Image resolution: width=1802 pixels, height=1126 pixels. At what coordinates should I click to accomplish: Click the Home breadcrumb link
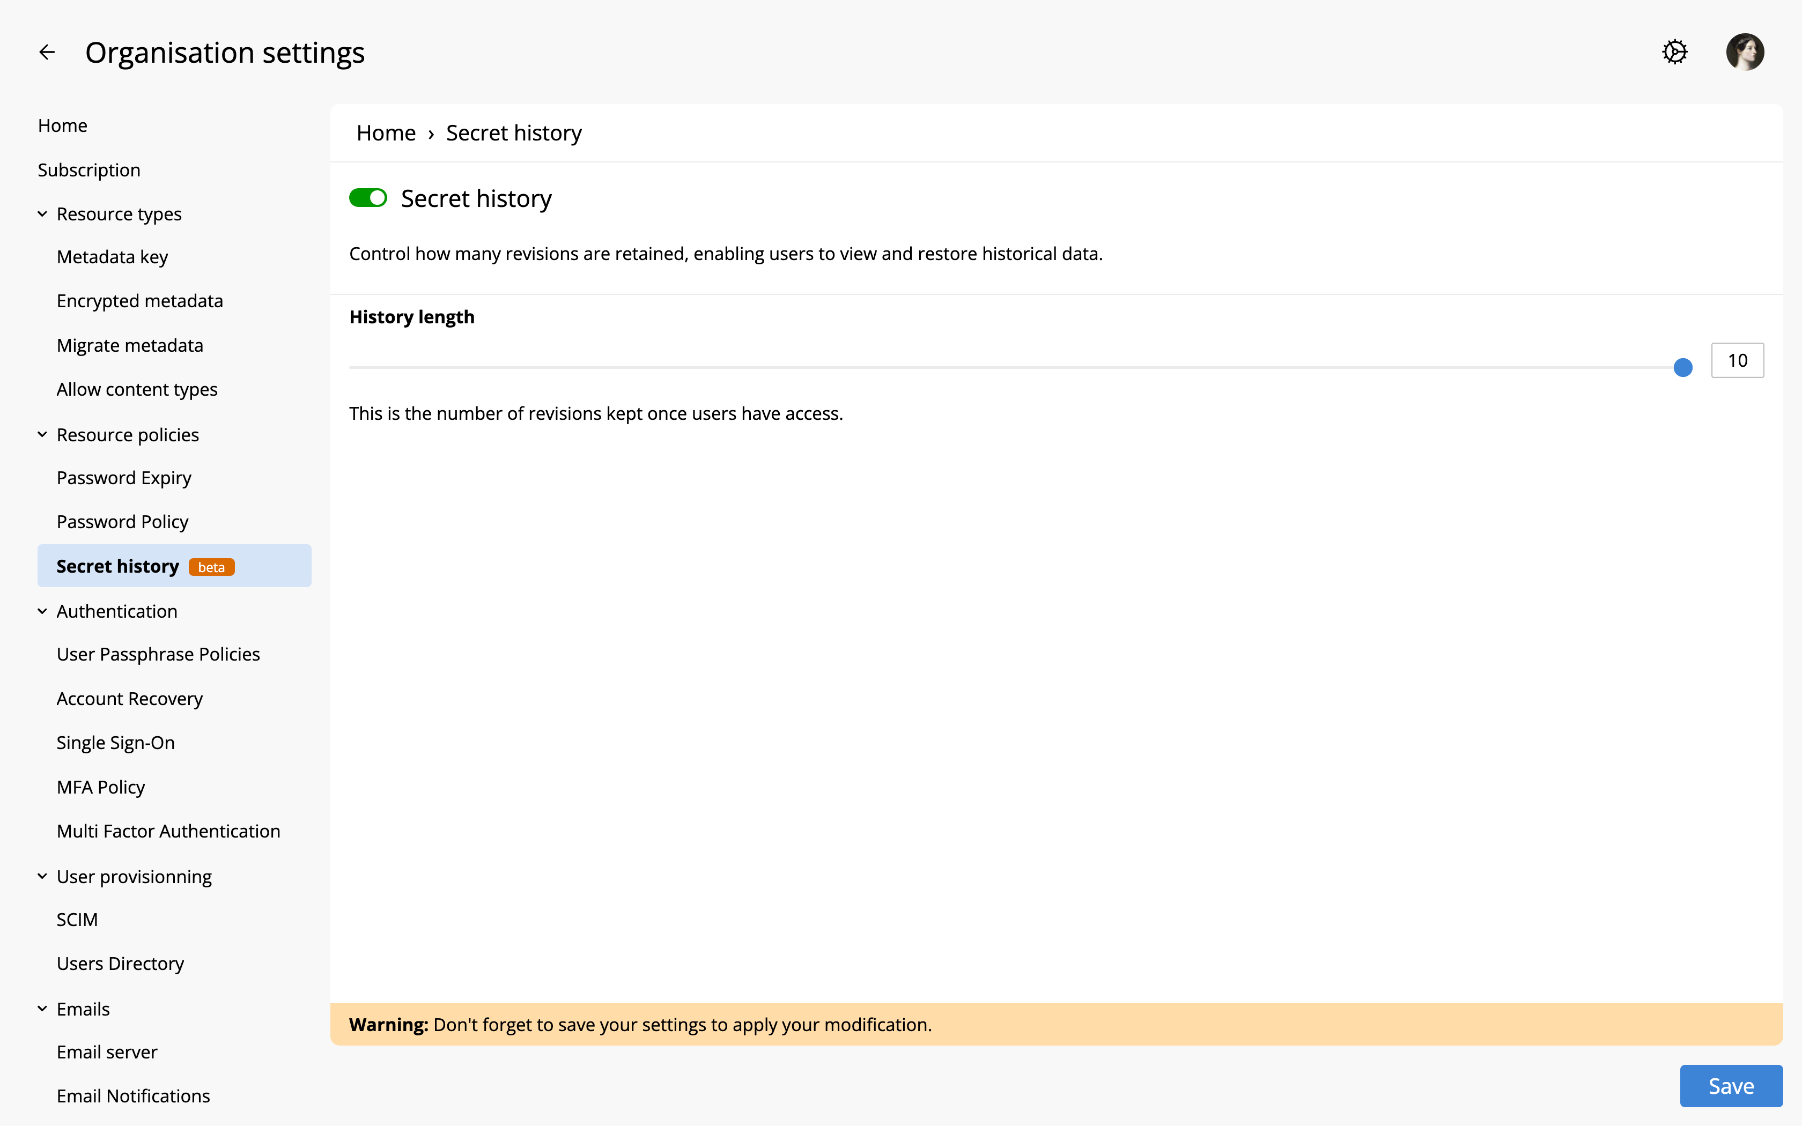click(386, 132)
